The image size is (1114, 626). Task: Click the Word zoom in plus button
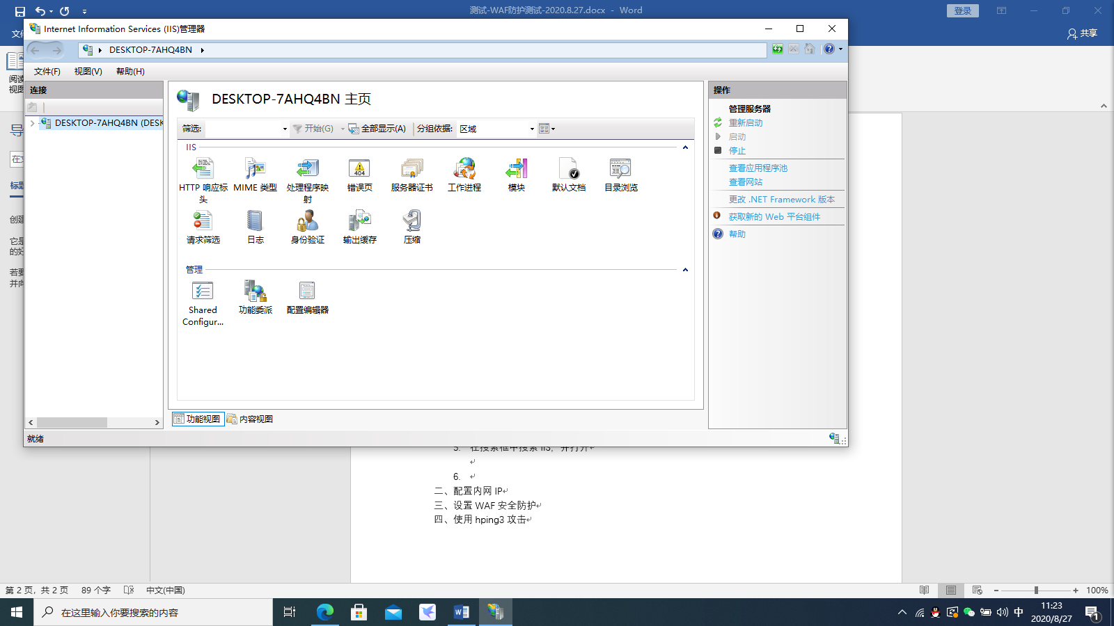tap(1076, 590)
